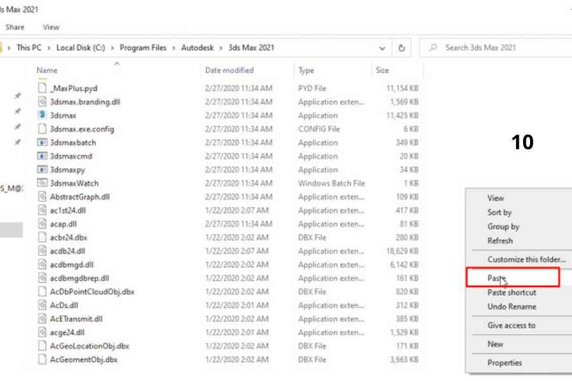The image size is (572, 381).
Task: Click the _MaxPlus.pyd file icon
Action: coord(43,88)
